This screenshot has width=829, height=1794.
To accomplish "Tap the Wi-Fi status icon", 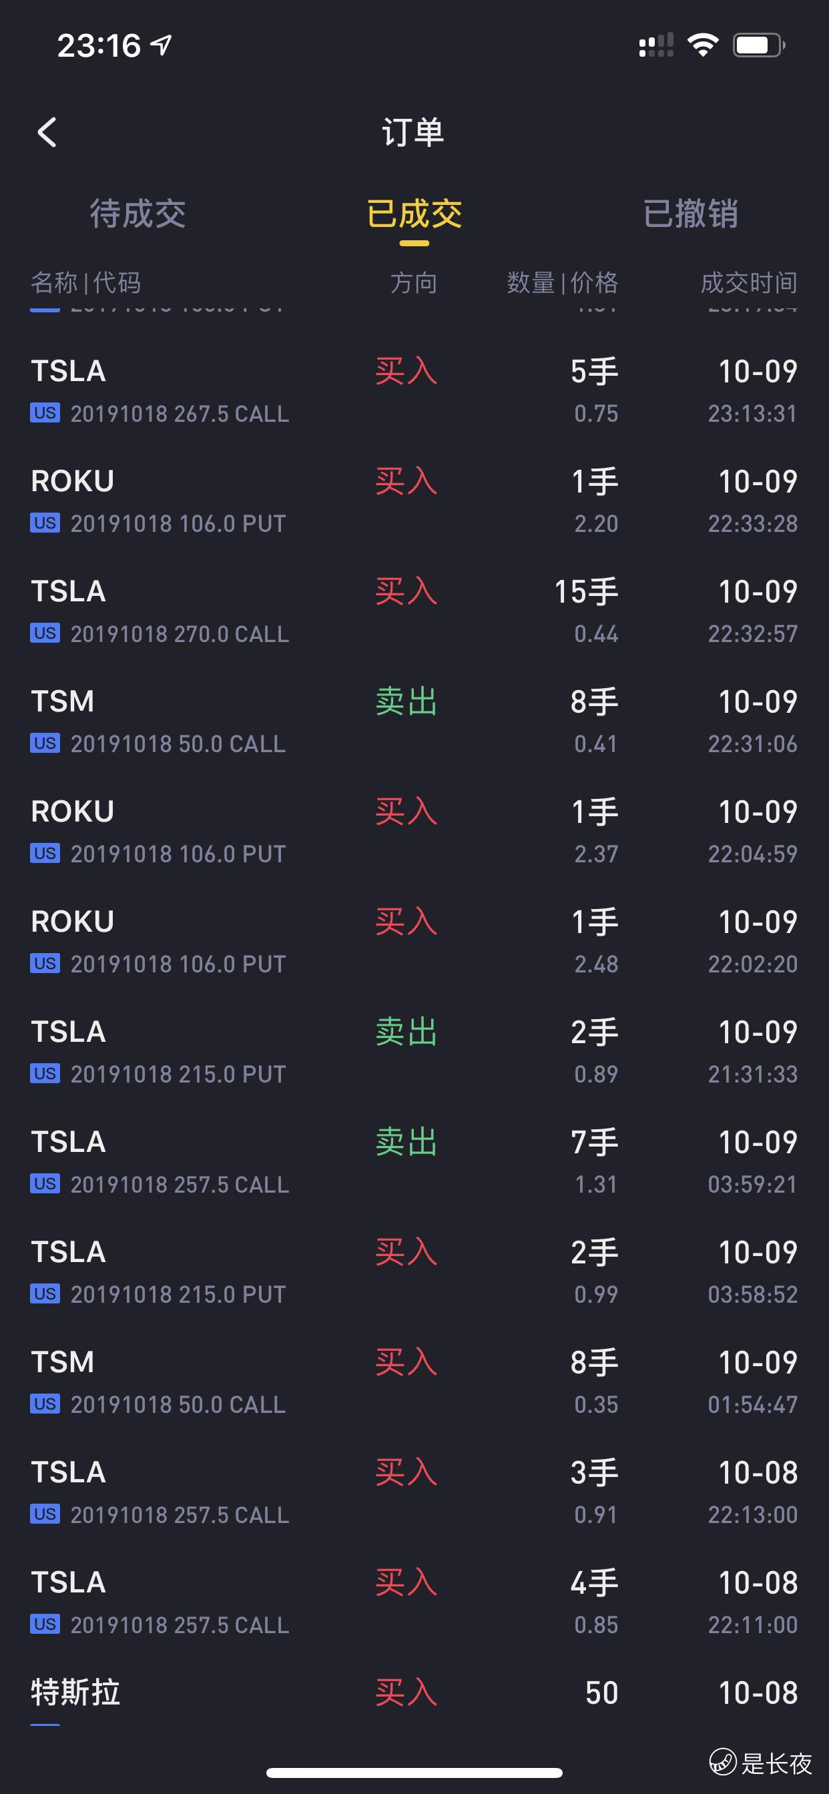I will (x=702, y=46).
